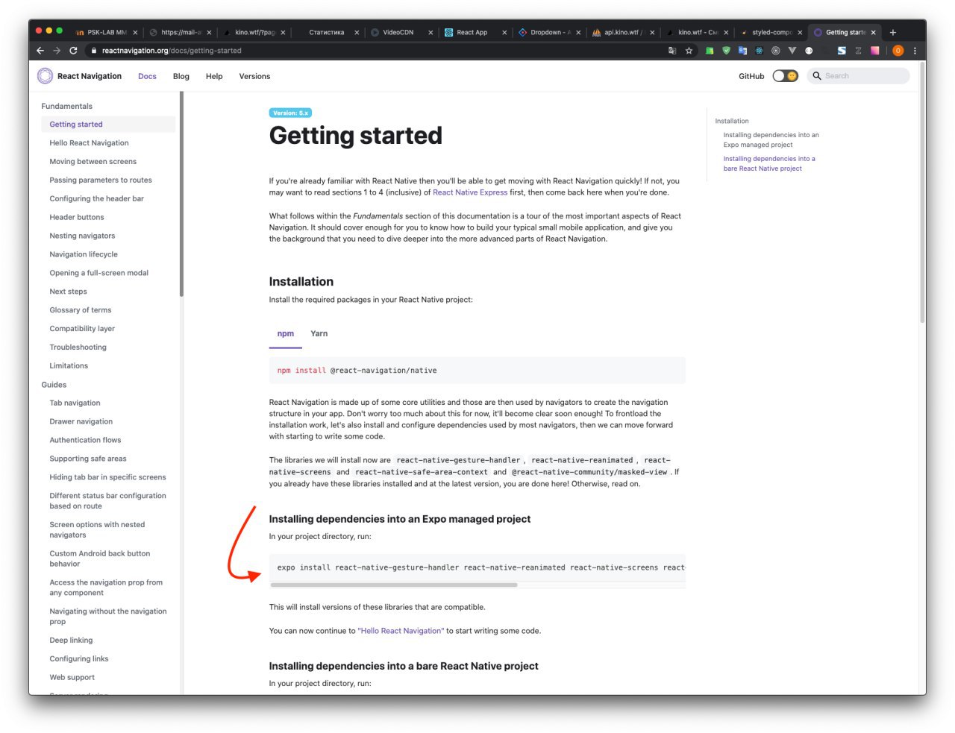Open the Chrome three-dot menu
This screenshot has height=733, width=955.
tap(915, 51)
